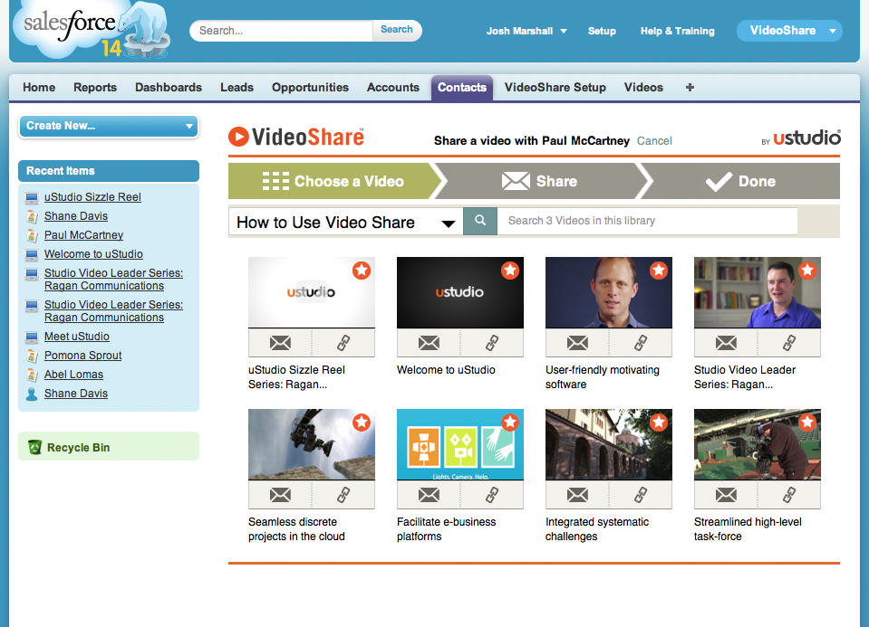Click the Done step
869x627 pixels.
click(x=740, y=181)
